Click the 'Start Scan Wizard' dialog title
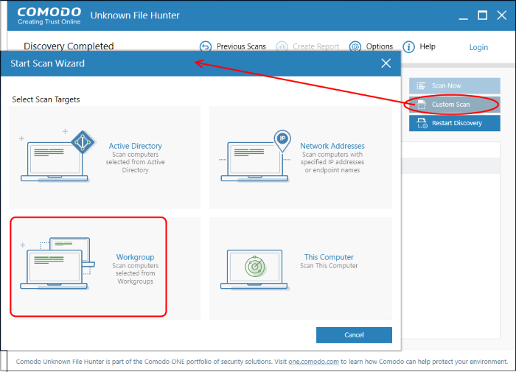This screenshot has height=372, width=516. click(x=47, y=63)
